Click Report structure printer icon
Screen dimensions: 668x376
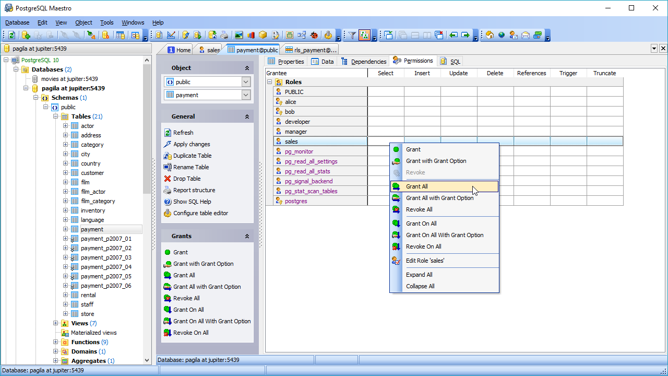coord(168,190)
